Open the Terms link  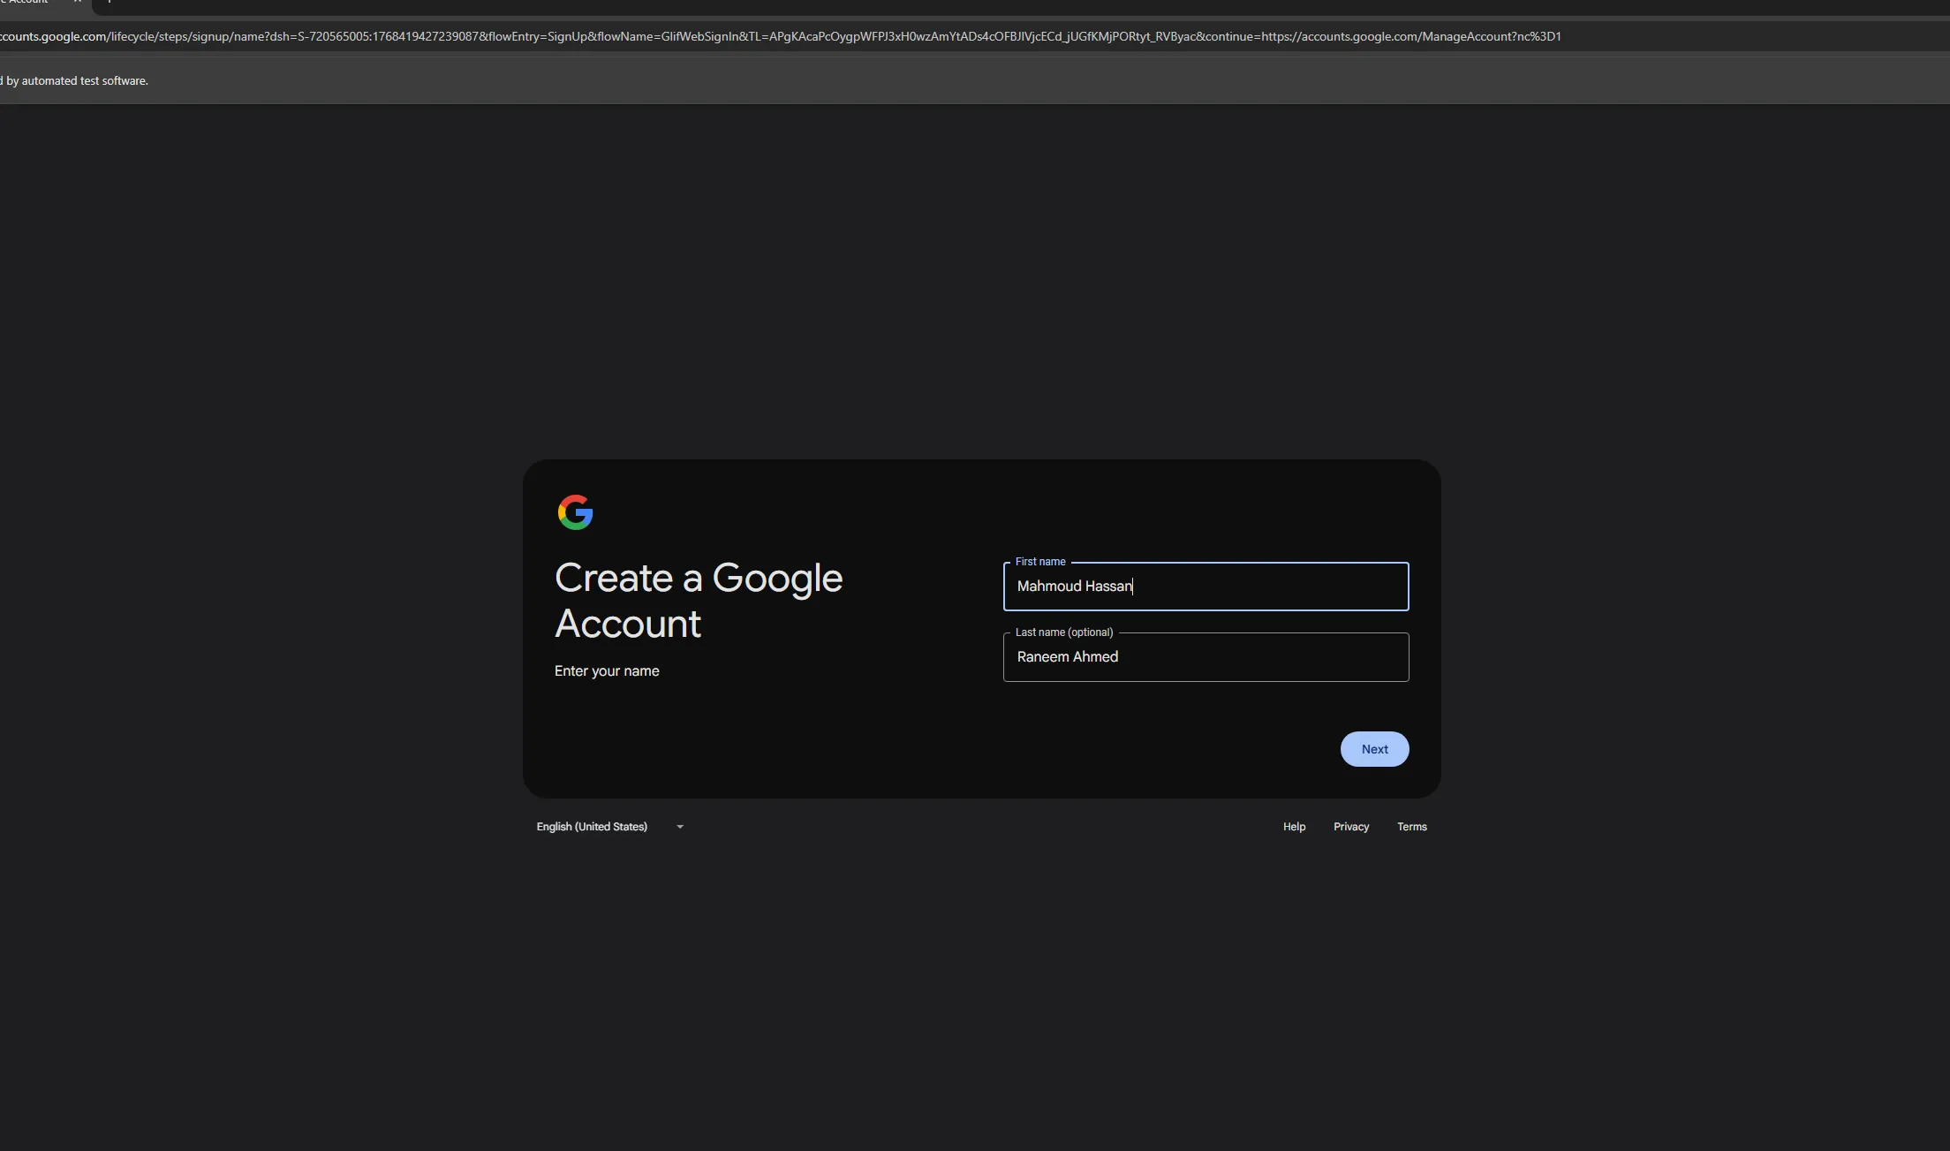click(x=1411, y=827)
